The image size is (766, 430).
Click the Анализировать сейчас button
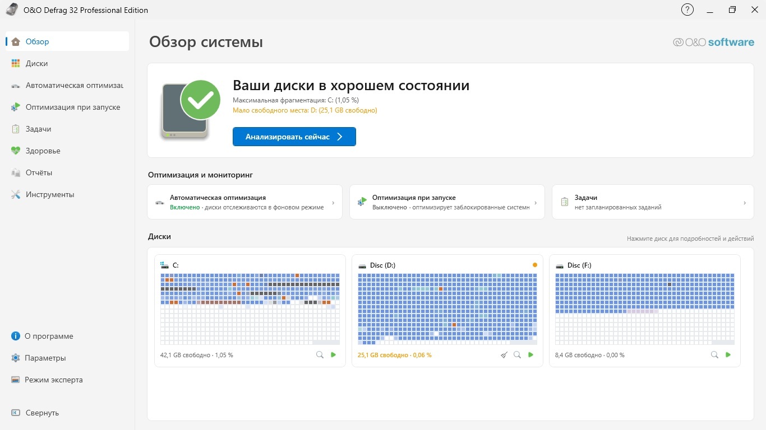click(x=294, y=137)
